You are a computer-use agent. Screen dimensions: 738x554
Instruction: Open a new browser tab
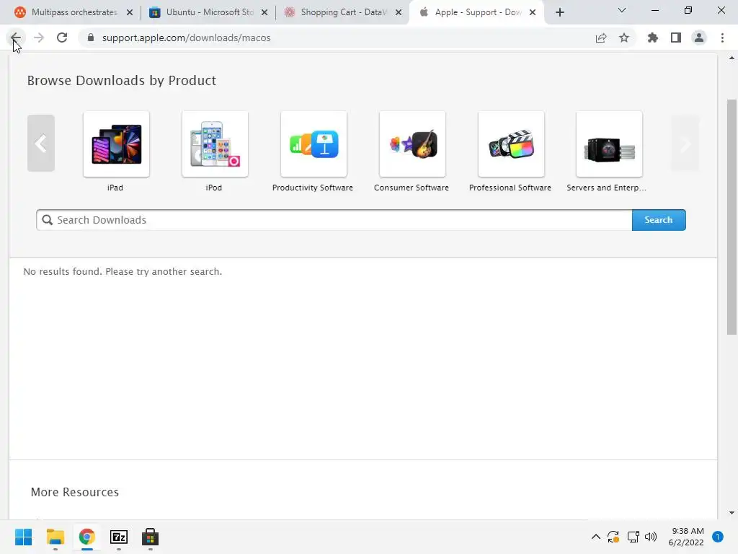point(559,12)
